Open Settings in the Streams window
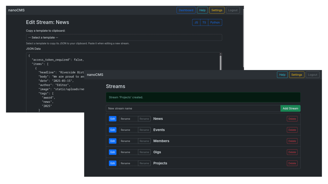The height and width of the screenshot is (184, 328). click(297, 75)
